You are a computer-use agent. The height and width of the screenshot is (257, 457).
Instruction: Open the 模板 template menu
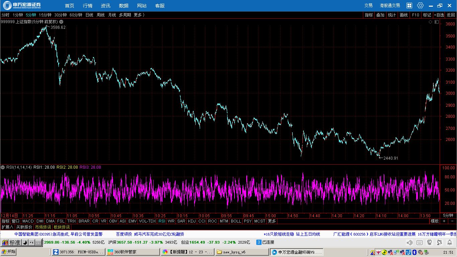pyautogui.click(x=435, y=221)
